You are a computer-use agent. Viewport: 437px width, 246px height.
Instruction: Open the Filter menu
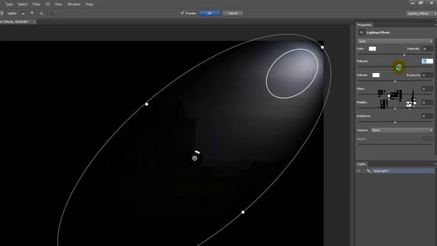point(36,4)
